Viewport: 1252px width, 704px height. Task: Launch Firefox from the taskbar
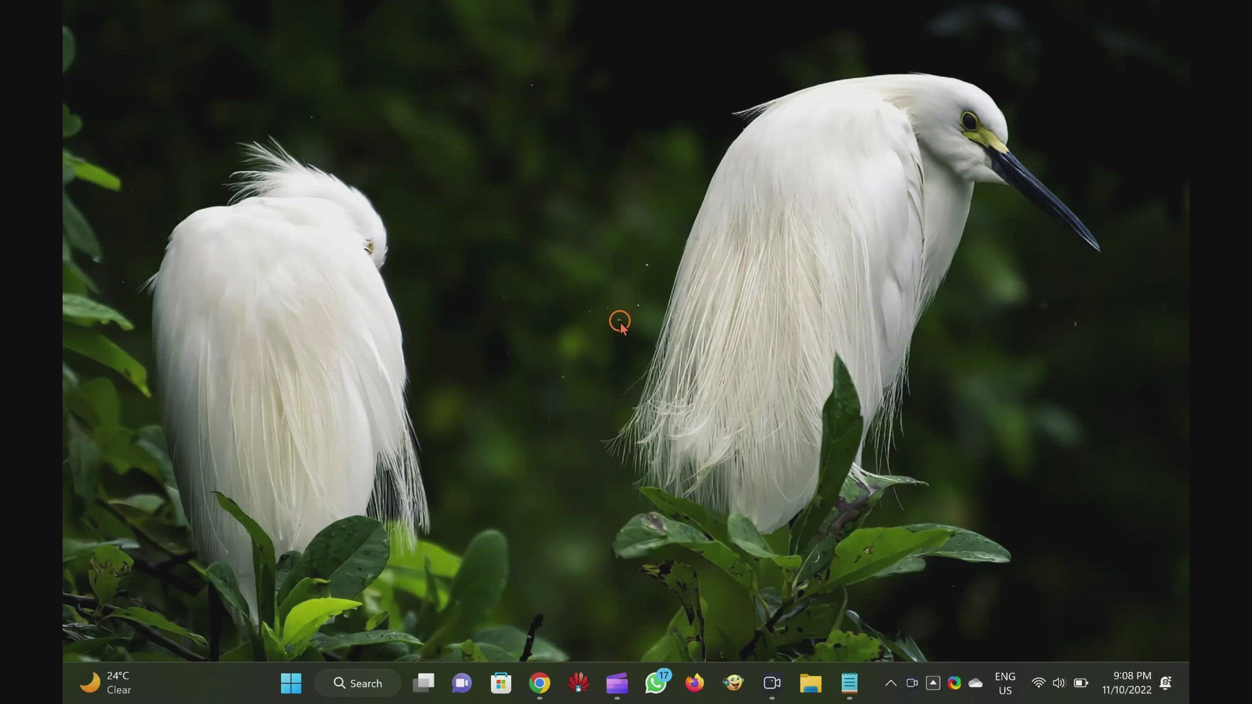pyautogui.click(x=694, y=683)
